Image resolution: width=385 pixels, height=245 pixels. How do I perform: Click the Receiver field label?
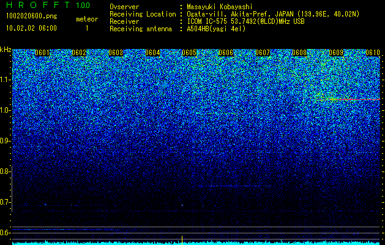(x=124, y=21)
